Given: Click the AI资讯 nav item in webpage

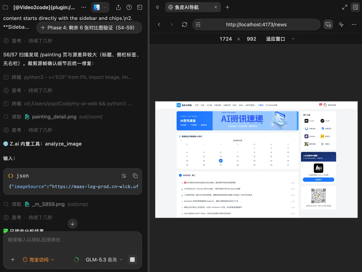Looking at the screenshot, I should [261, 105].
